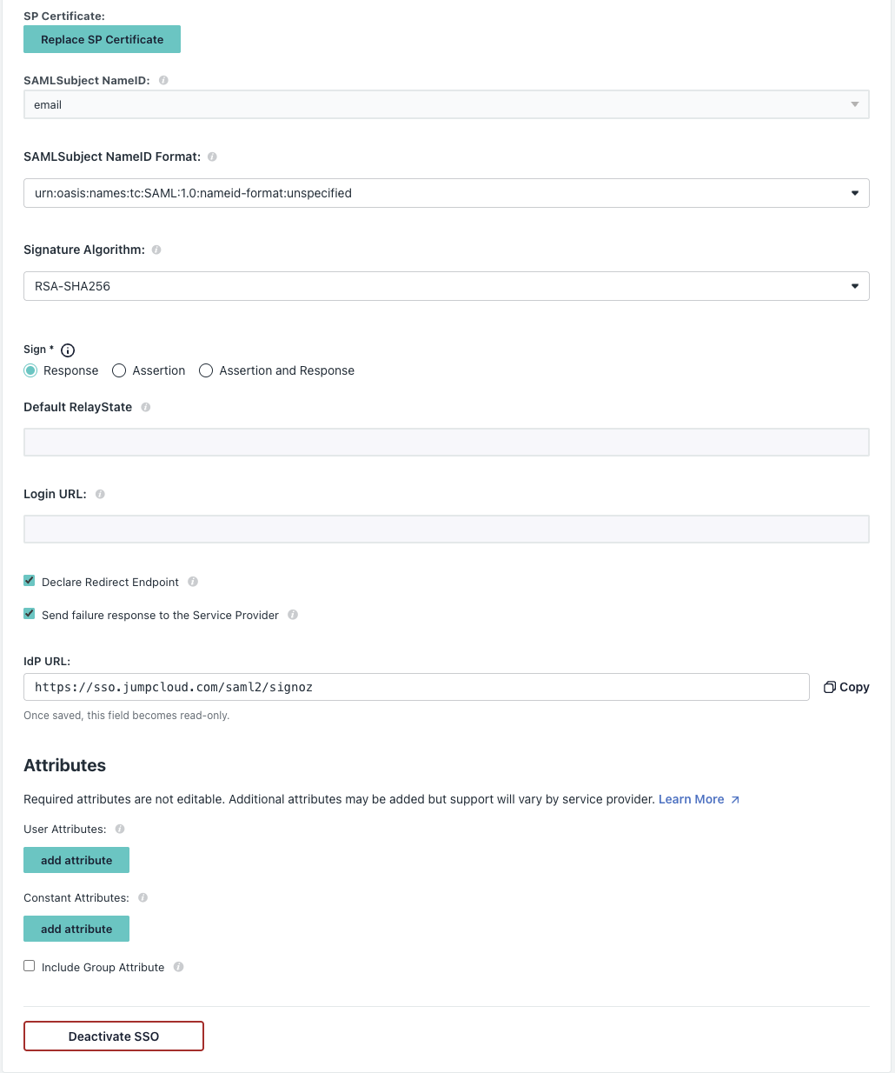895x1073 pixels.
Task: Click 'Once saved, this field becomes read-only' note
Action: point(127,716)
